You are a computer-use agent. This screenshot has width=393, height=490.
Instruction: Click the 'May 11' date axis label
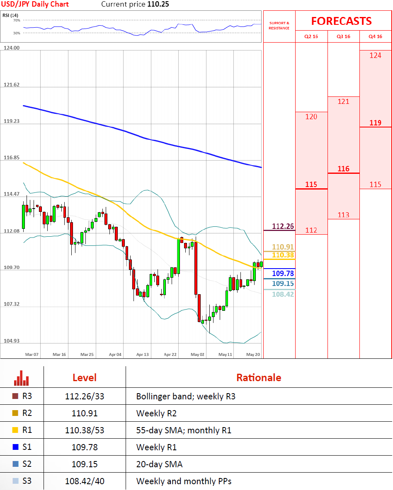(225, 354)
